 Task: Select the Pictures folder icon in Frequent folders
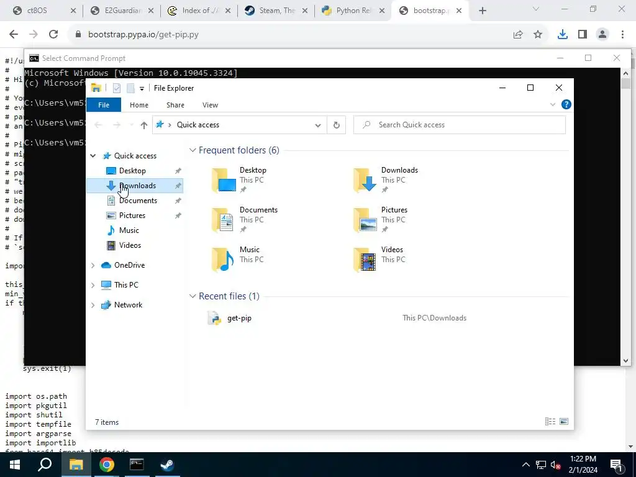[365, 219]
